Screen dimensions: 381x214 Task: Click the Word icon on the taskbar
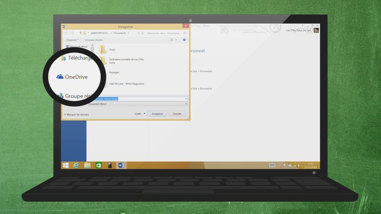[121, 165]
